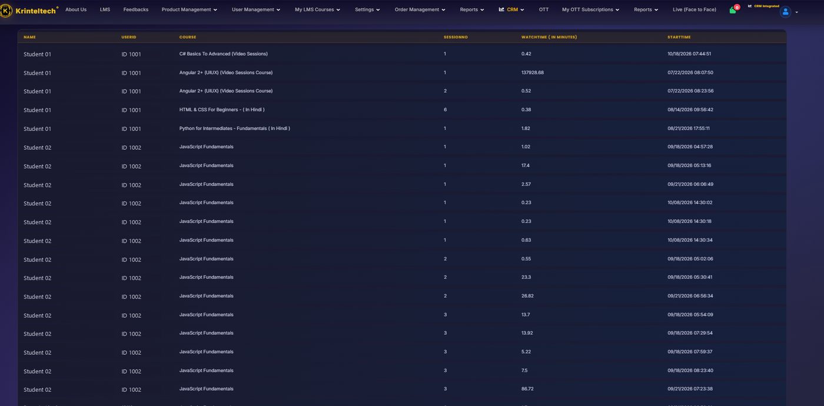This screenshot has width=824, height=406.
Task: Go to the About Us page
Action: click(76, 10)
